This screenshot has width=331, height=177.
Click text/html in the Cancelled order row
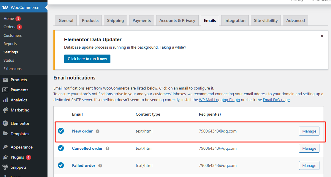[144, 148]
